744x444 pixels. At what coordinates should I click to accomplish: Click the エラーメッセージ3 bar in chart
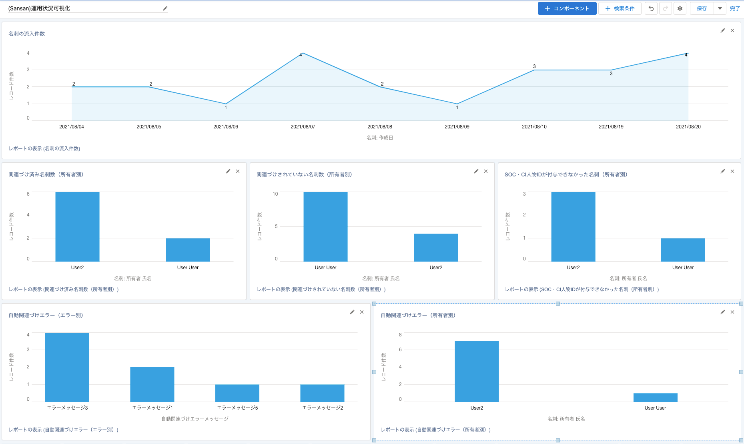[67, 367]
